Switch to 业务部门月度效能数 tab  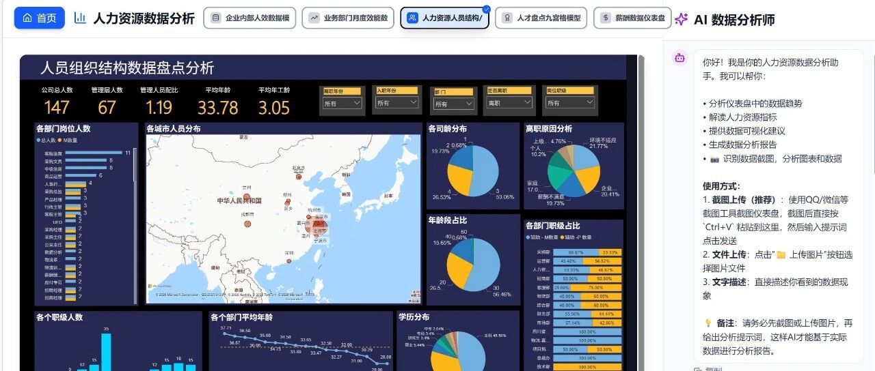click(348, 18)
